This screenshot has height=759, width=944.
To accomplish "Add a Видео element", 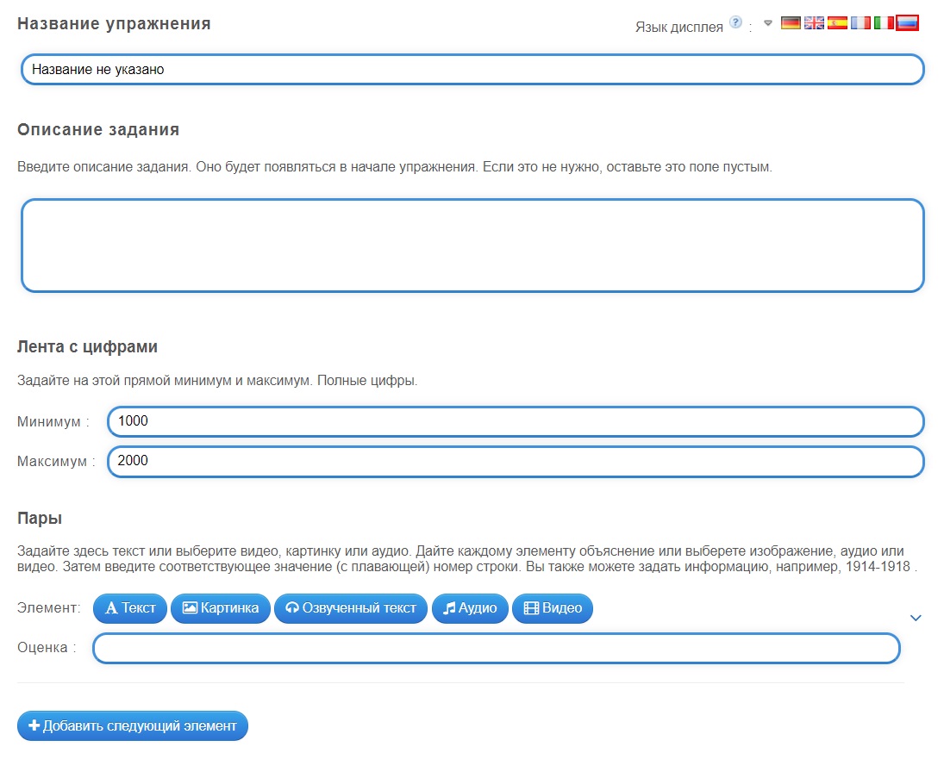I will [553, 608].
